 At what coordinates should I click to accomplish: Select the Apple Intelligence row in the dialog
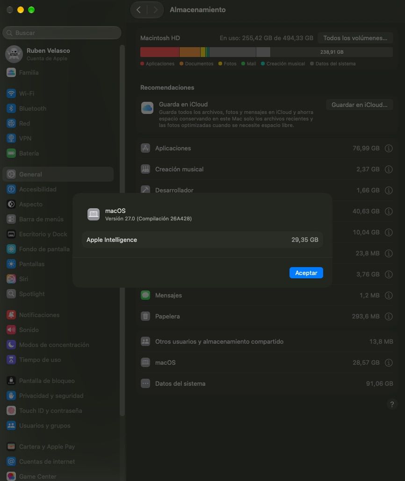click(202, 240)
